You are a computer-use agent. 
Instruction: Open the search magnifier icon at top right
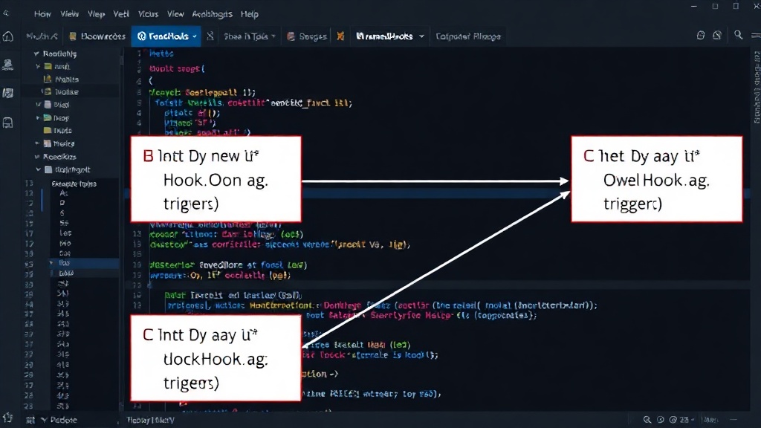coord(738,35)
